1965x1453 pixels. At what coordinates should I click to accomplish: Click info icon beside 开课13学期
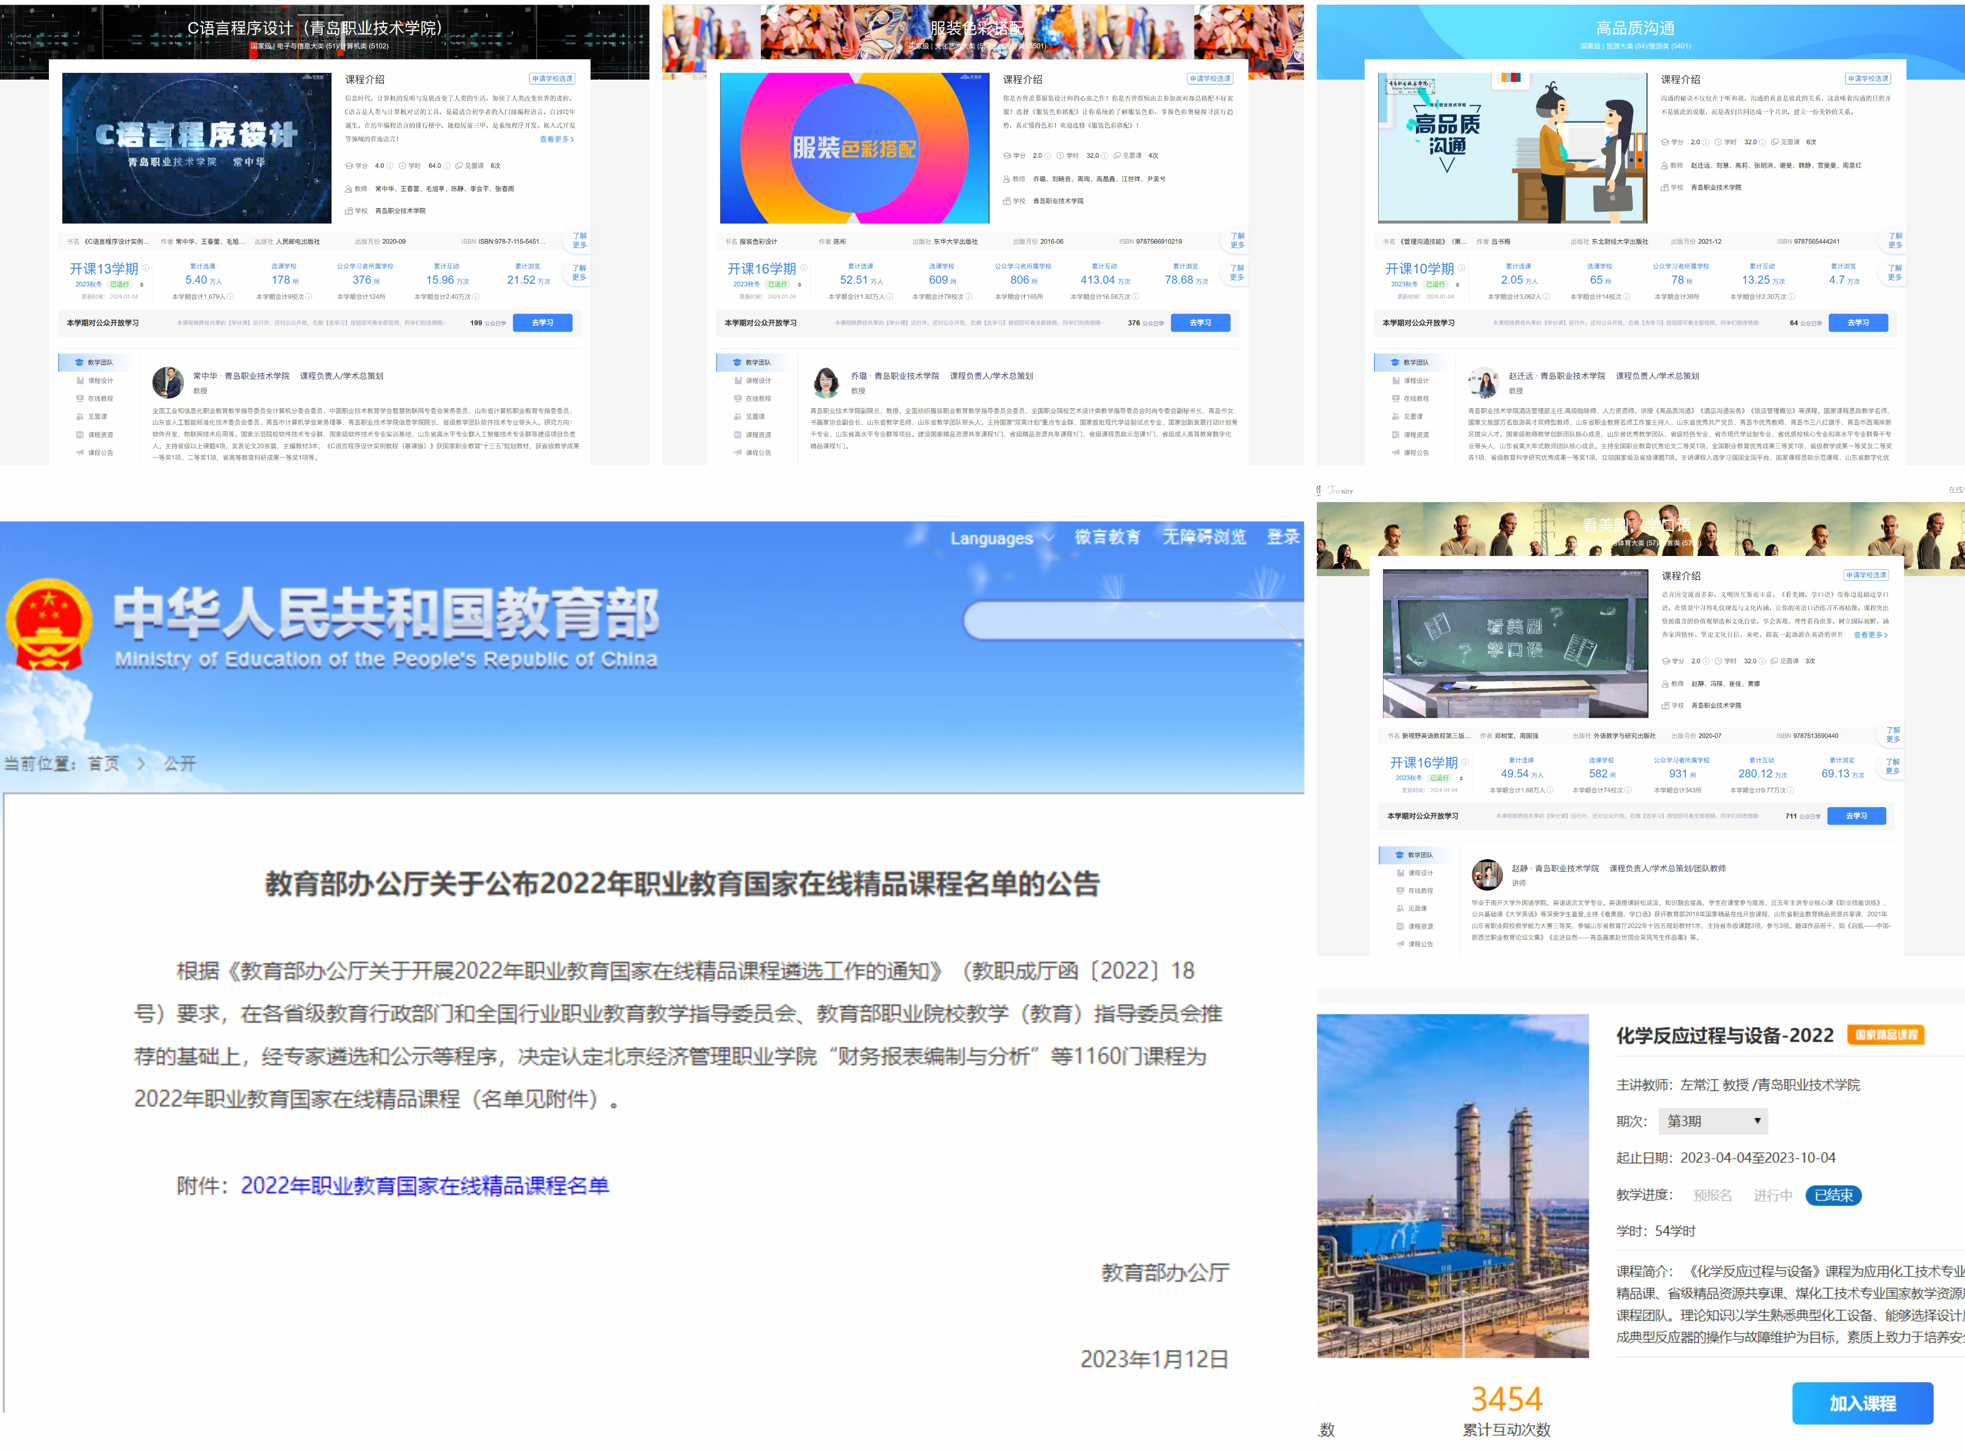[146, 268]
